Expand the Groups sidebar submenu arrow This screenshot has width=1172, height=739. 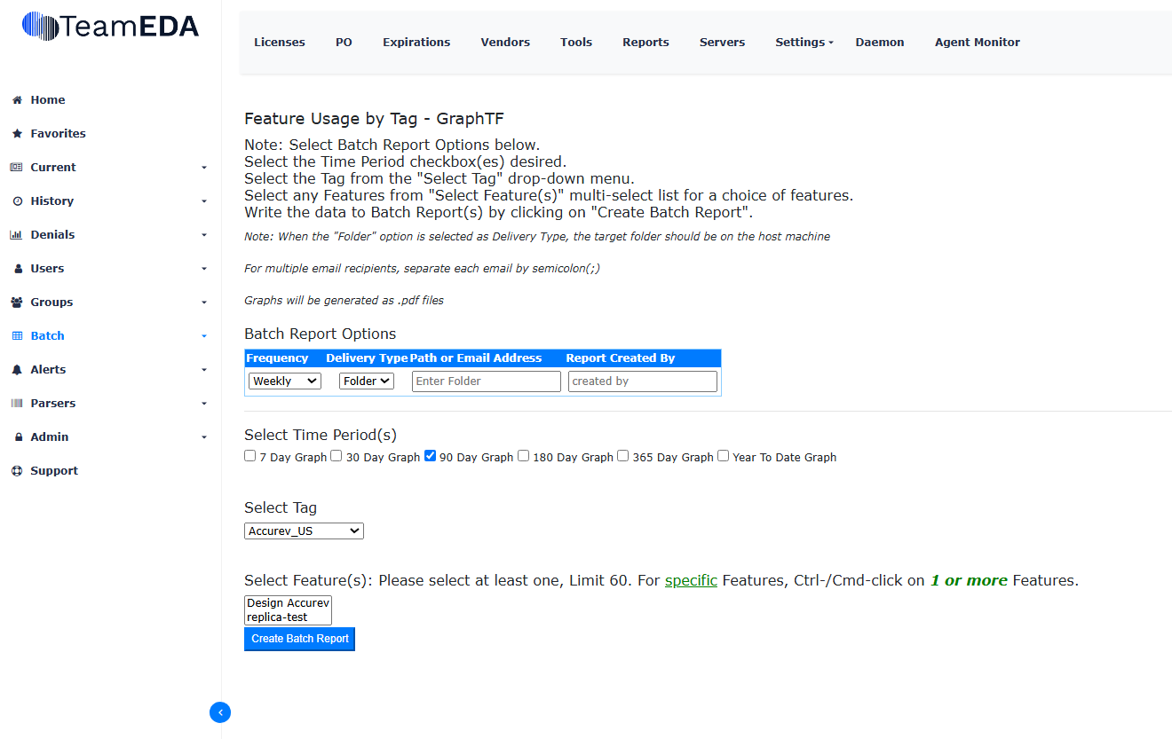click(204, 303)
